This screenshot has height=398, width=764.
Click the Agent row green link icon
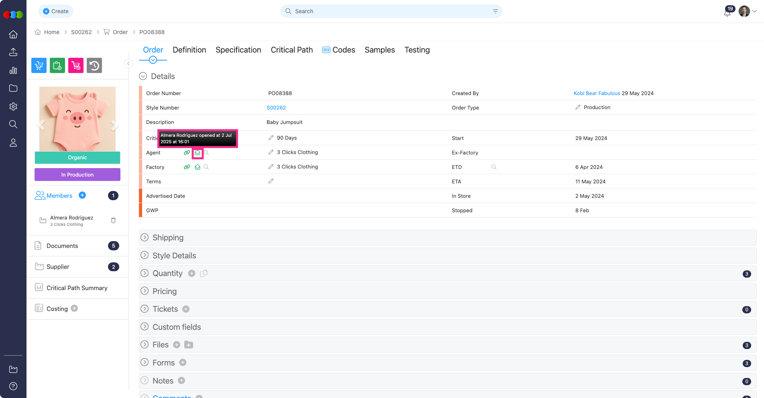click(187, 153)
